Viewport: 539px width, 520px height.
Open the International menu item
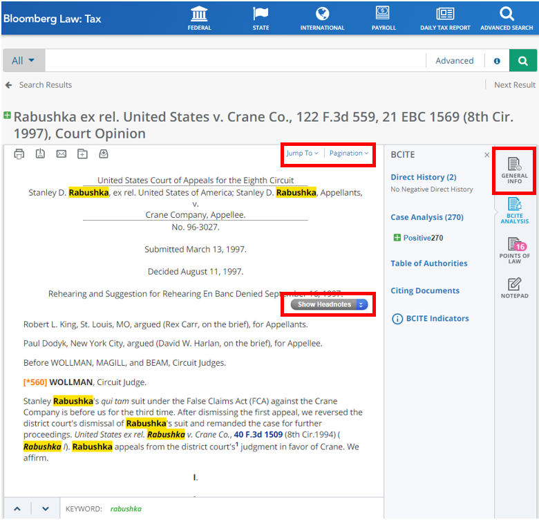point(322,19)
